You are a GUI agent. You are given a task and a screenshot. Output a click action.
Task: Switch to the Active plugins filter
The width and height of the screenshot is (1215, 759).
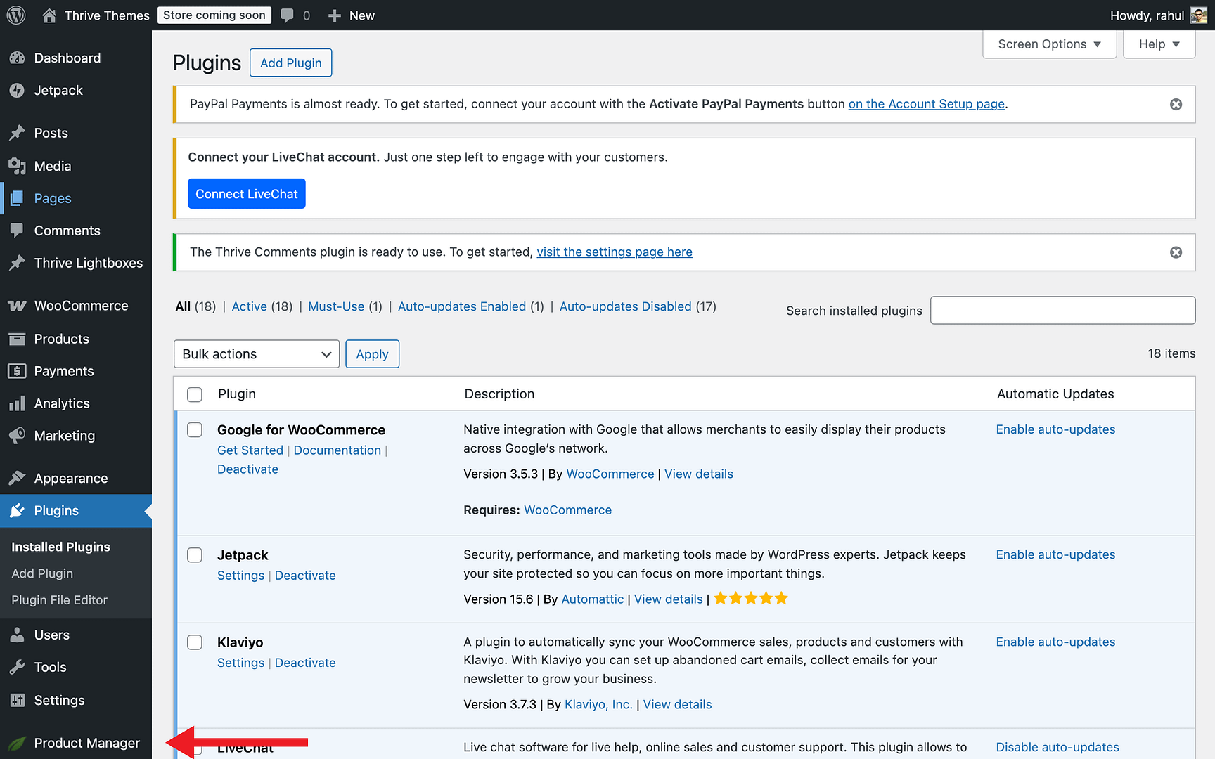249,306
